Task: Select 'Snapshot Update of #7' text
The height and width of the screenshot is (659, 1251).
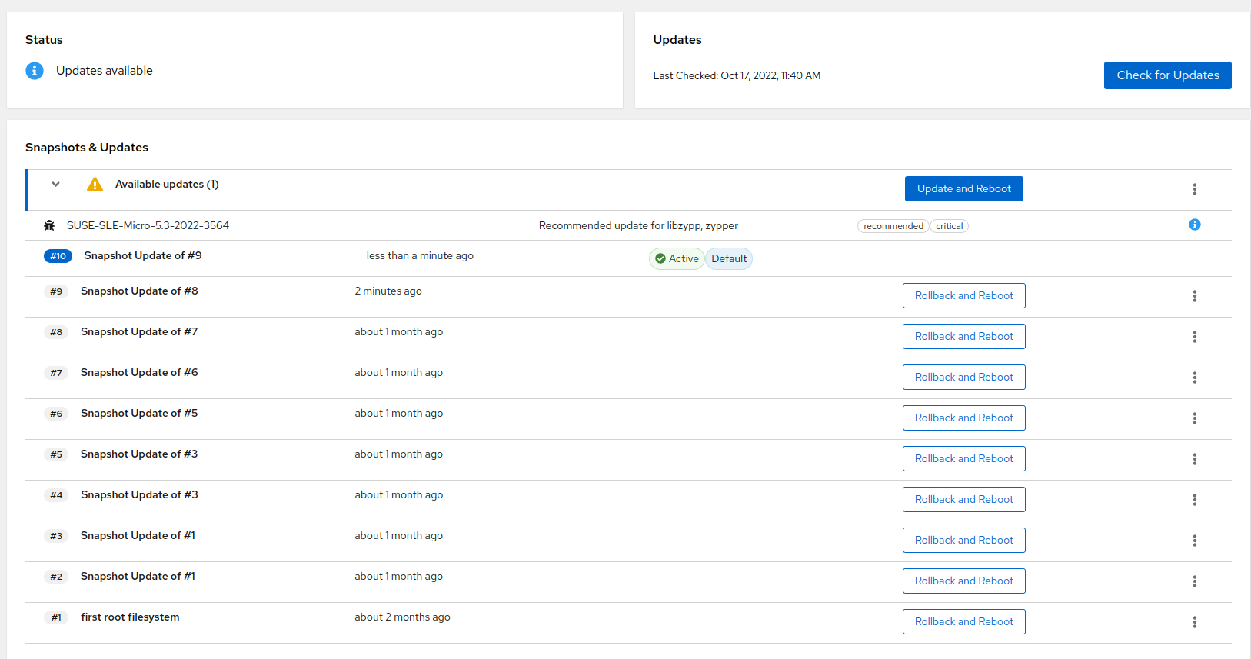Action: (139, 332)
